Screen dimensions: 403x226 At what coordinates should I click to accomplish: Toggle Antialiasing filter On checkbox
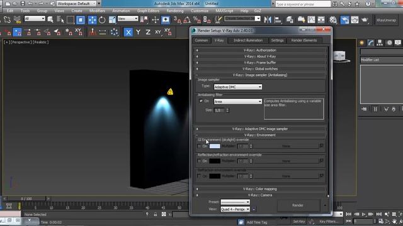point(201,101)
